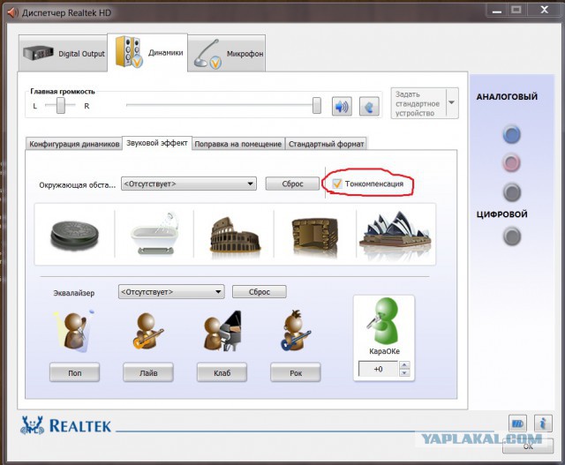The height and width of the screenshot is (465, 565).
Task: Open the Динамики device tab
Action: click(x=147, y=53)
